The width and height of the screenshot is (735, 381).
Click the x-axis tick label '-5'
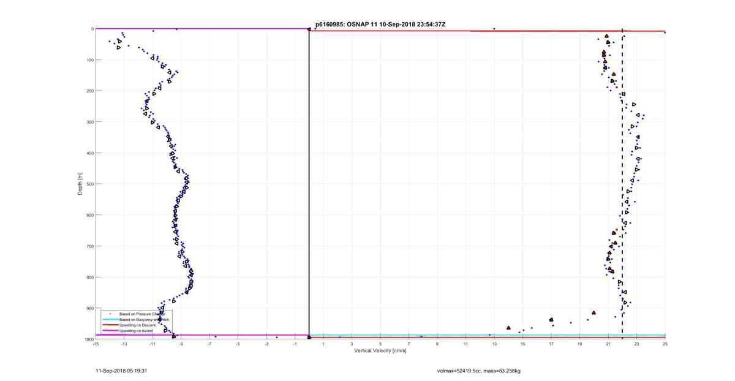click(238, 344)
